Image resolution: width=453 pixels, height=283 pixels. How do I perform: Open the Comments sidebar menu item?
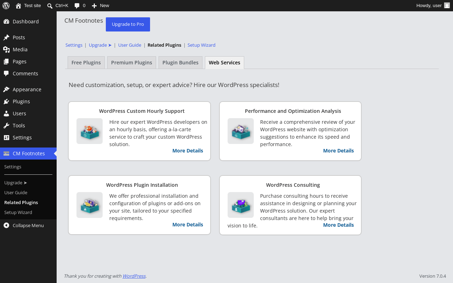[x=28, y=74]
